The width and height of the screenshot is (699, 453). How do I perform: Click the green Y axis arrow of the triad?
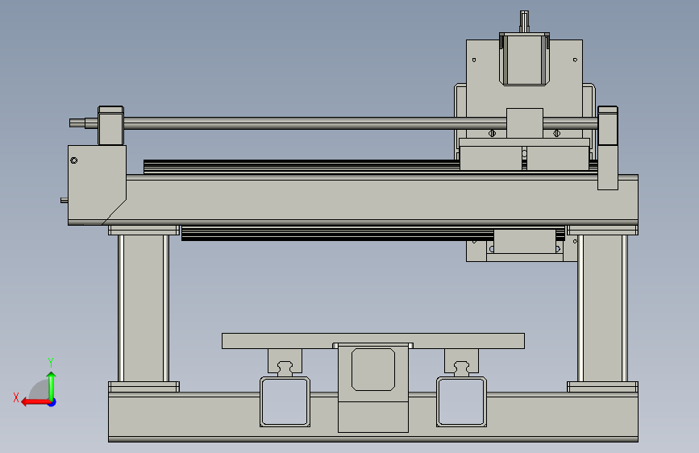(x=52, y=386)
